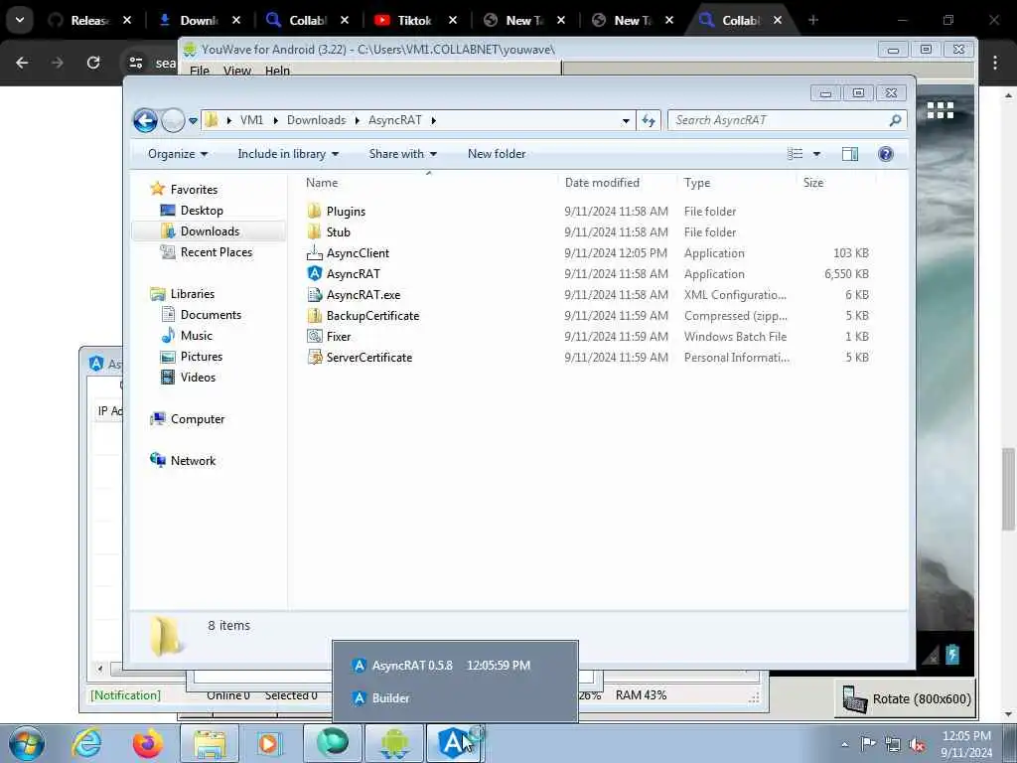Screen dimensions: 1017x763
Task: Select Recent Places in navigation pane
Action: coord(216,251)
